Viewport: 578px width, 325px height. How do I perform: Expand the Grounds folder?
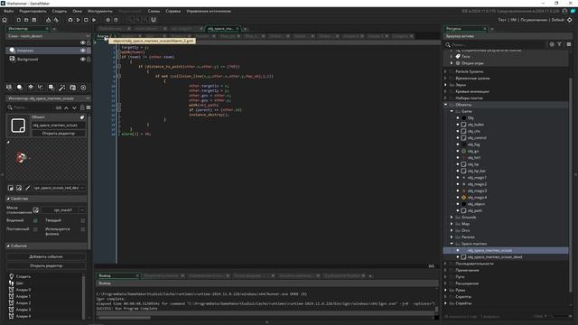pyautogui.click(x=452, y=218)
